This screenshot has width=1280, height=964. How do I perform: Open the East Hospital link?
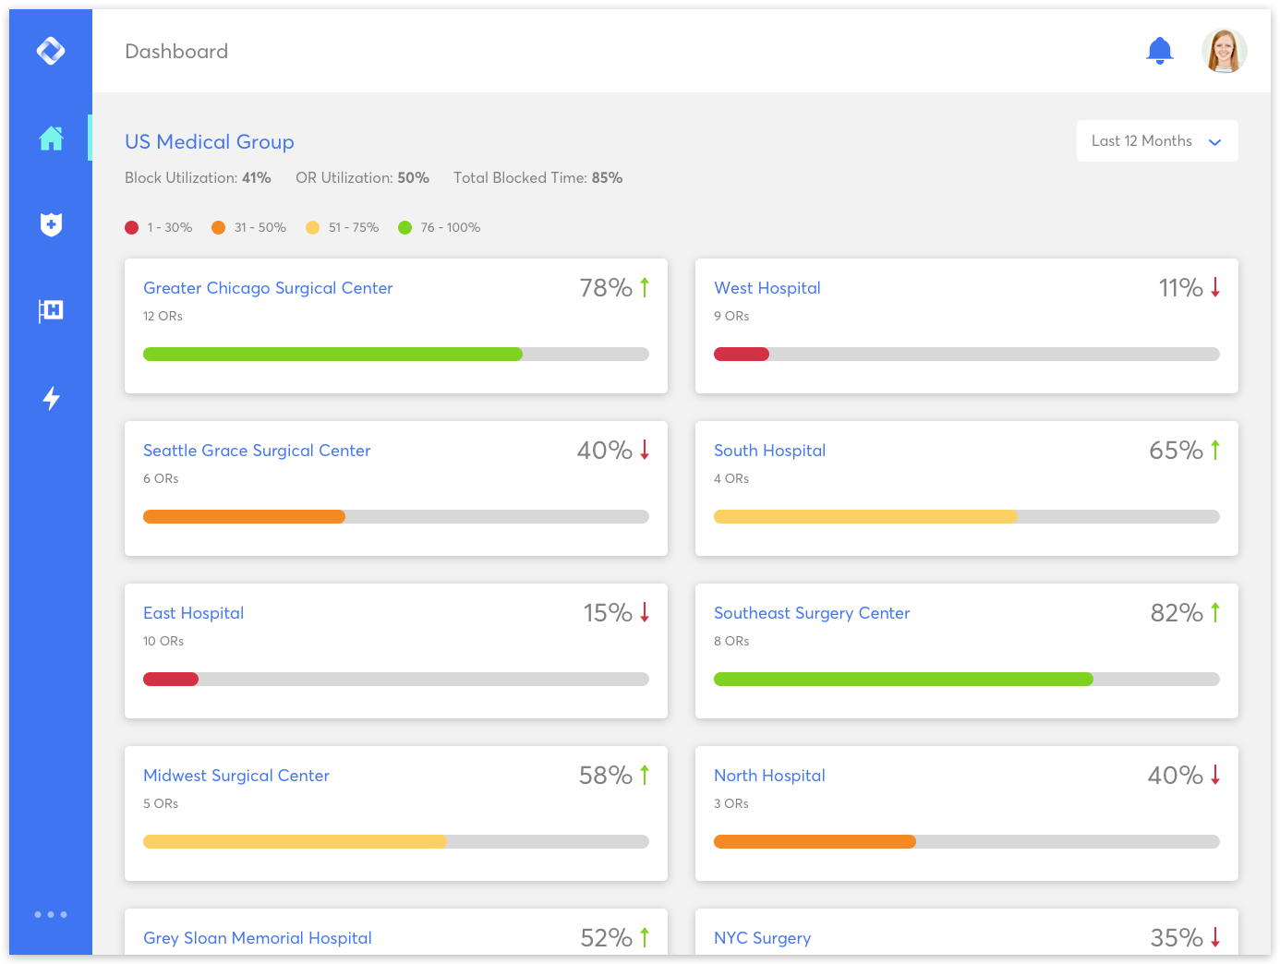click(193, 613)
